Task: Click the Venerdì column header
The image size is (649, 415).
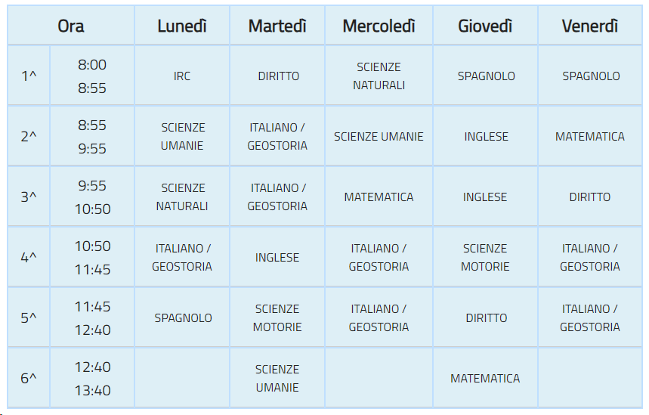Action: point(590,26)
